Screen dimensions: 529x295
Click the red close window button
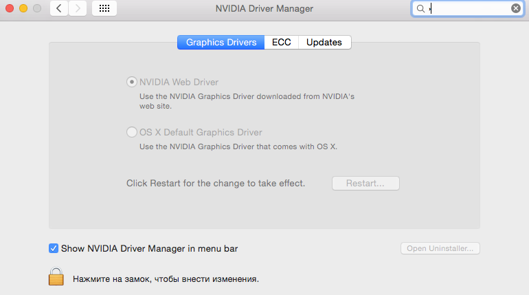tap(10, 8)
